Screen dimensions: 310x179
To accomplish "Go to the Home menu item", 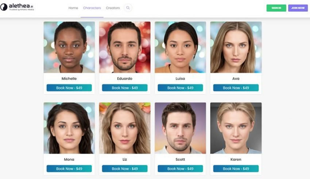I will (x=73, y=8).
